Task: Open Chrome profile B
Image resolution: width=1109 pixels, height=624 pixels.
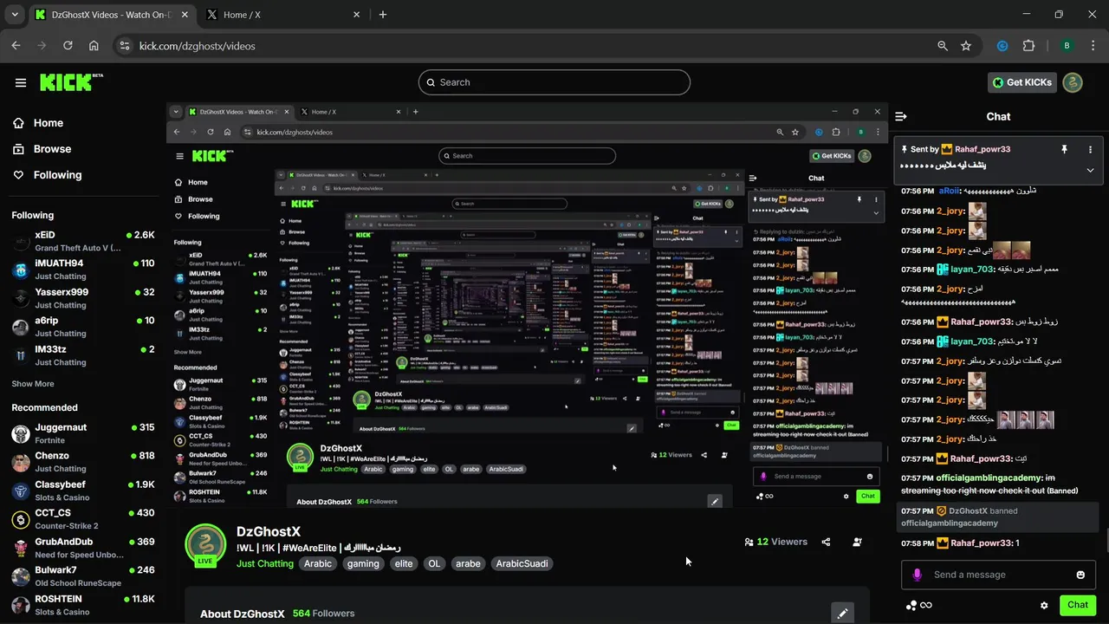Action: pyautogui.click(x=1067, y=46)
